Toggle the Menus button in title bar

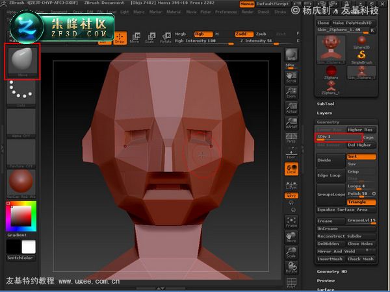[247, 4]
